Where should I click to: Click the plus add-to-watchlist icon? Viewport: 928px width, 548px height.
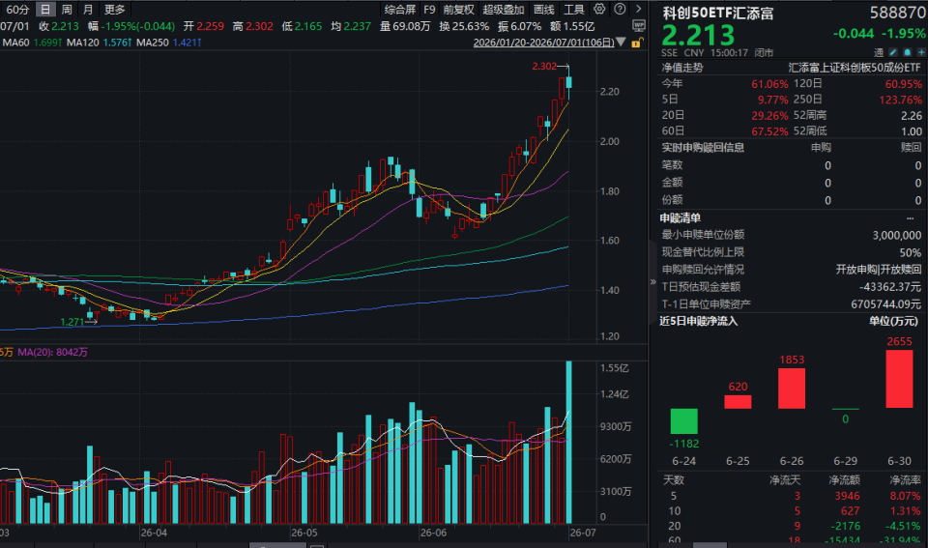coord(921,52)
